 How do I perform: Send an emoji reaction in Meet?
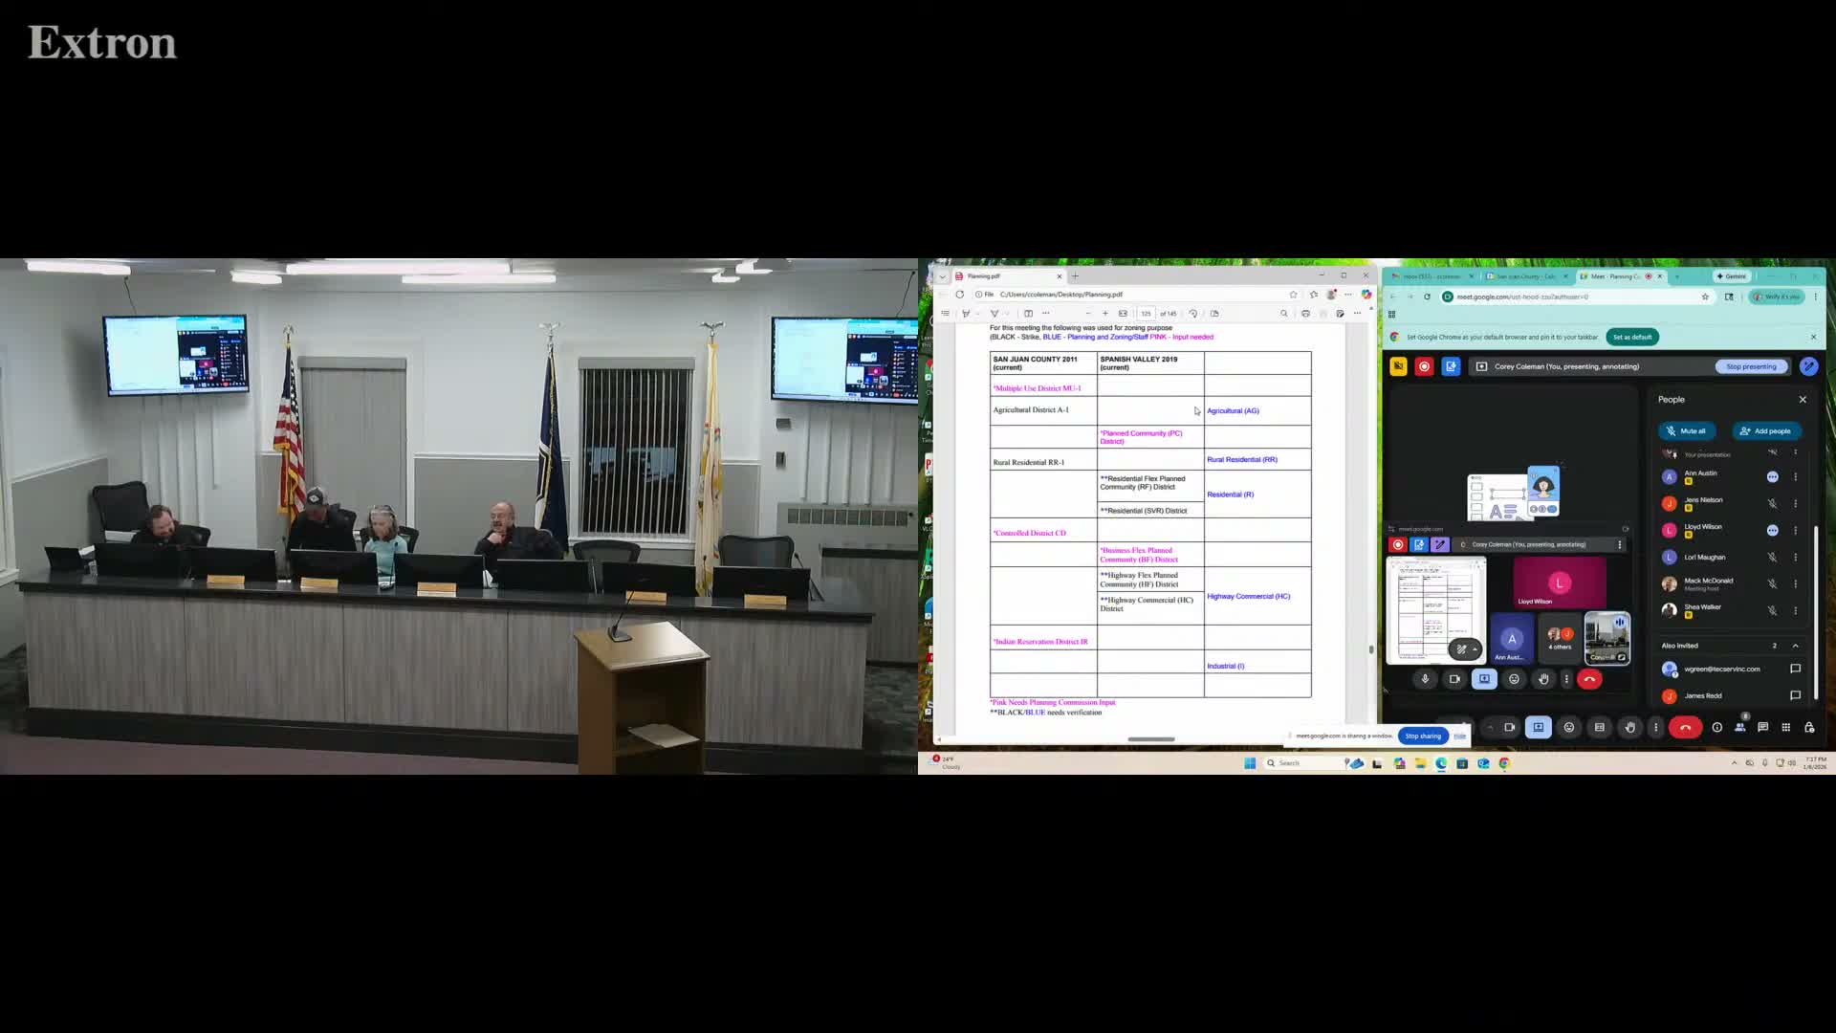click(x=1569, y=727)
